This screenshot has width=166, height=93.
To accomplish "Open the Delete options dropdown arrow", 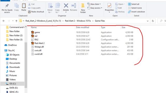I will click(66, 12).
